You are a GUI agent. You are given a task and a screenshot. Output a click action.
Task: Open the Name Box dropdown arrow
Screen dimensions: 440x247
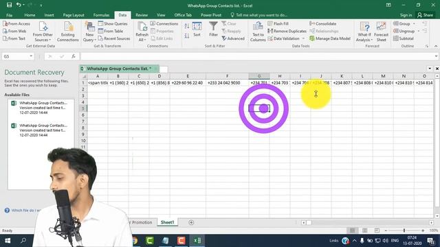(31, 56)
